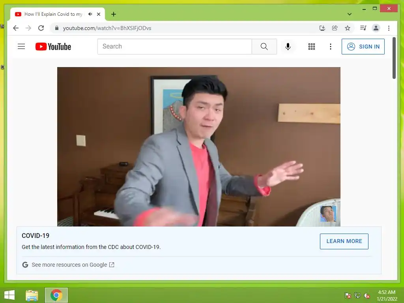Screen dimensions: 404x303
Task: Click the page vertical scrollbar thumb
Action: point(394,58)
